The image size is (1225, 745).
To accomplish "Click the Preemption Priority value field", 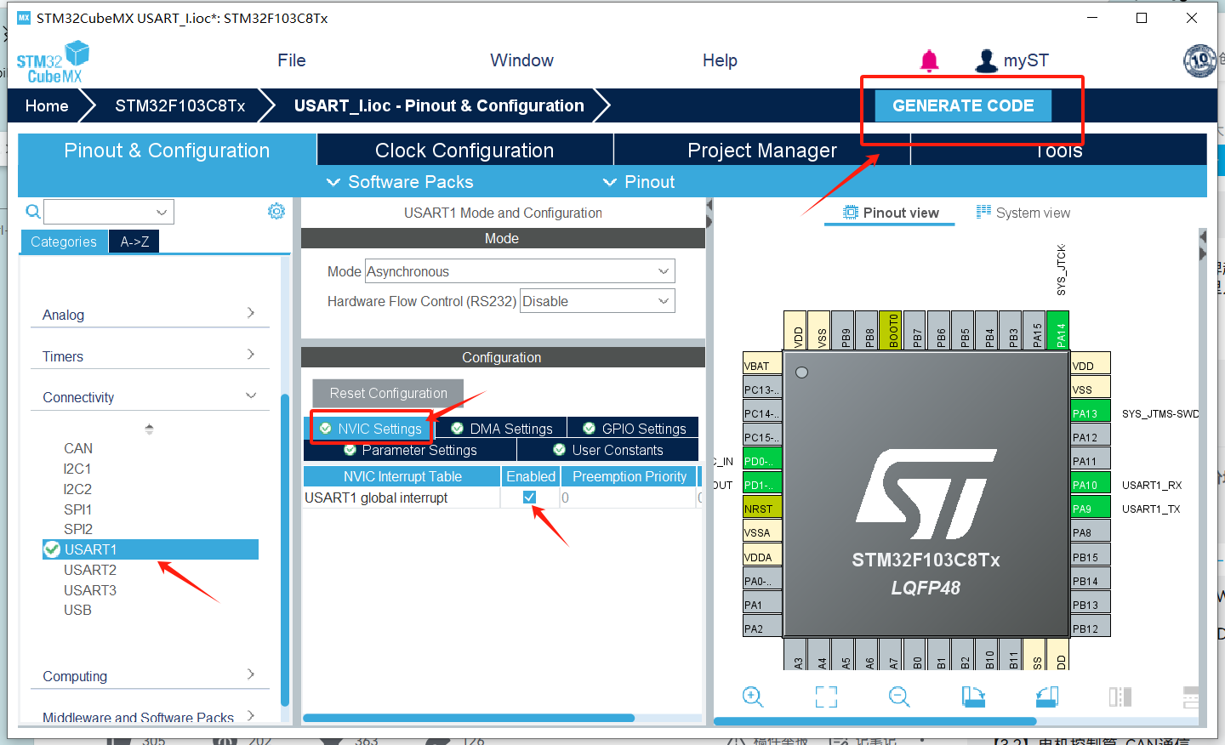I will [628, 498].
